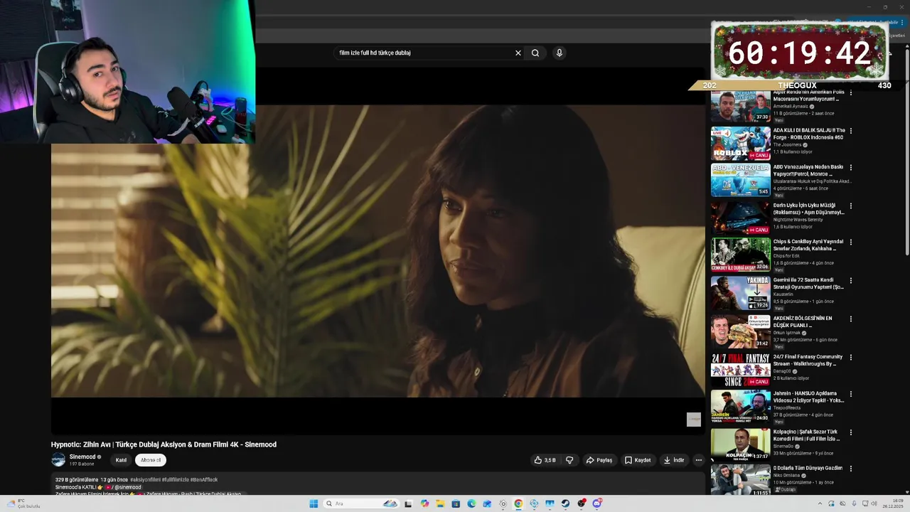Click the search magnifier button
The image size is (910, 512).
[x=535, y=53]
